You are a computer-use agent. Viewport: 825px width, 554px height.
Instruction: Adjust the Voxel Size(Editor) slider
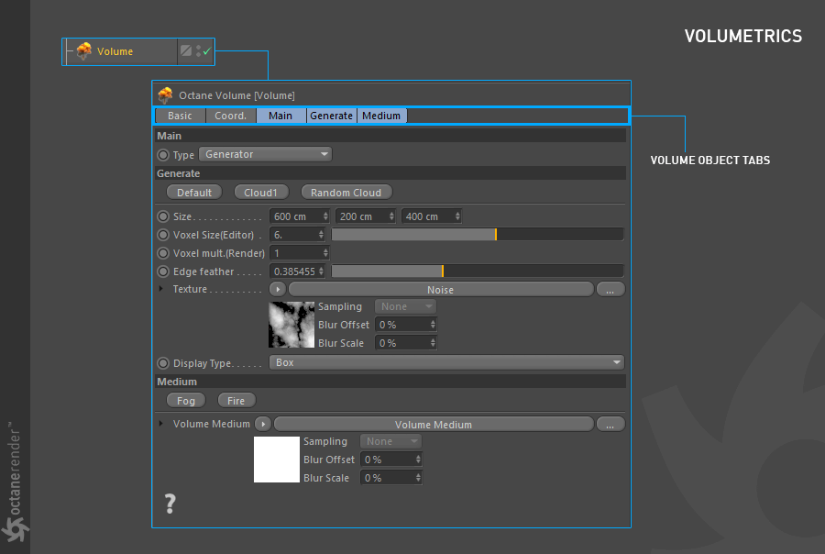click(478, 234)
